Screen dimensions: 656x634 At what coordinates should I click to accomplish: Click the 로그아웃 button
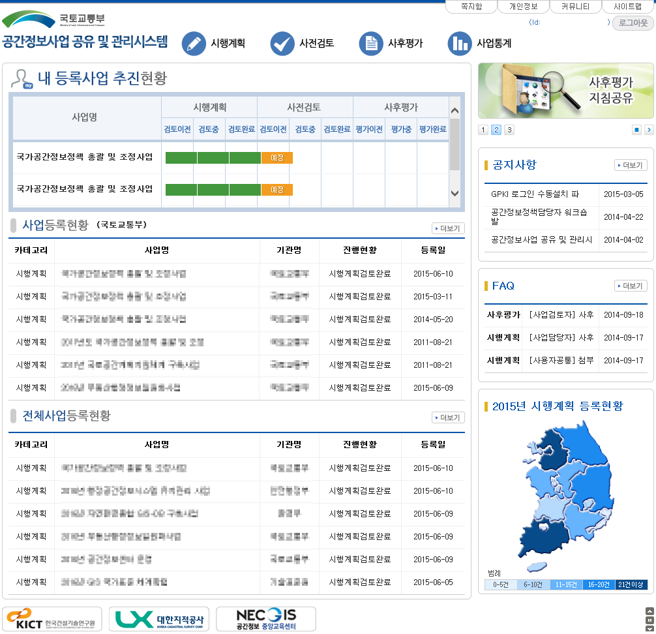click(x=633, y=23)
